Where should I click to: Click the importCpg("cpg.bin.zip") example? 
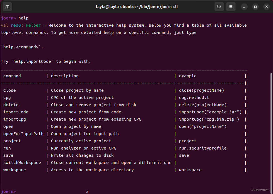pos(209,119)
